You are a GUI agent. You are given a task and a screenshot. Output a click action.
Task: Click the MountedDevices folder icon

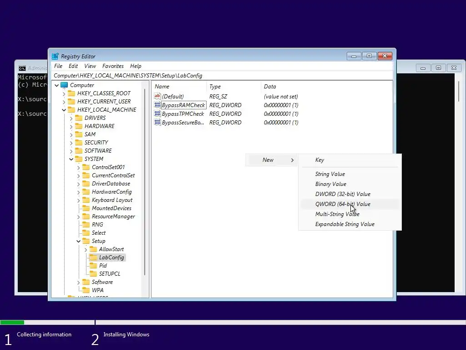tap(86, 208)
